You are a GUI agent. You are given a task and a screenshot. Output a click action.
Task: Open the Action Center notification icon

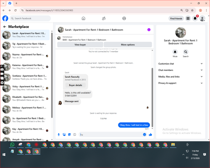205,155
